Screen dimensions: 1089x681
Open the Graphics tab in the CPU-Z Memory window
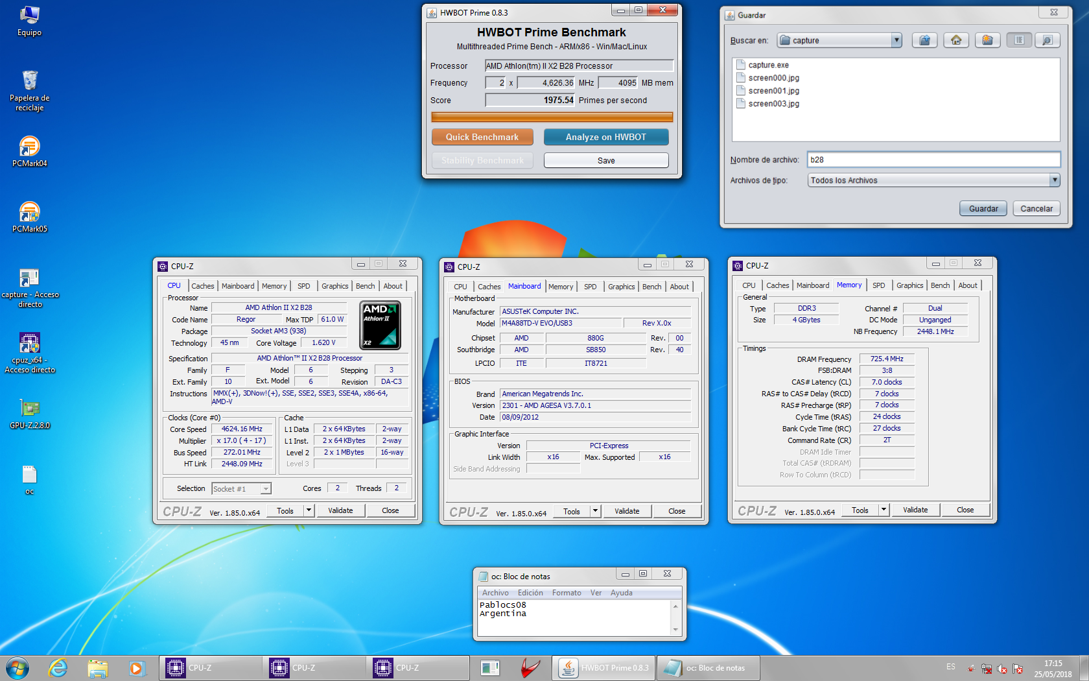909,285
